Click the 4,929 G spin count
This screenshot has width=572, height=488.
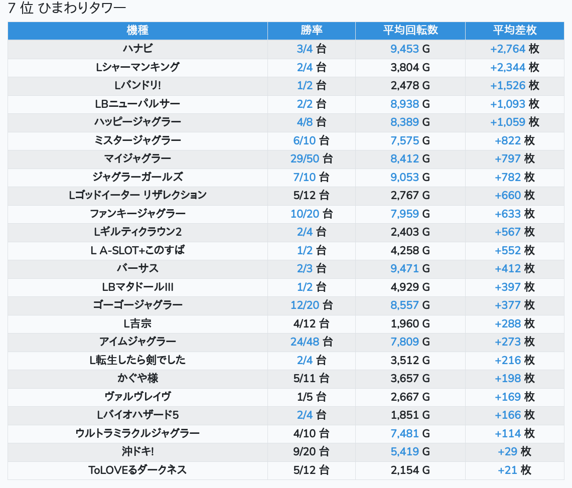point(410,287)
